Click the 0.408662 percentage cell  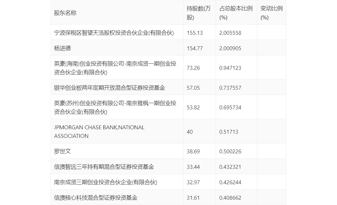click(x=230, y=198)
